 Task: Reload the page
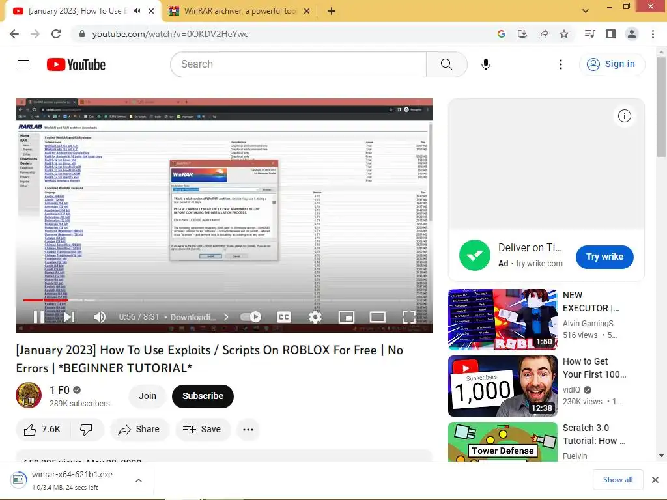point(56,34)
